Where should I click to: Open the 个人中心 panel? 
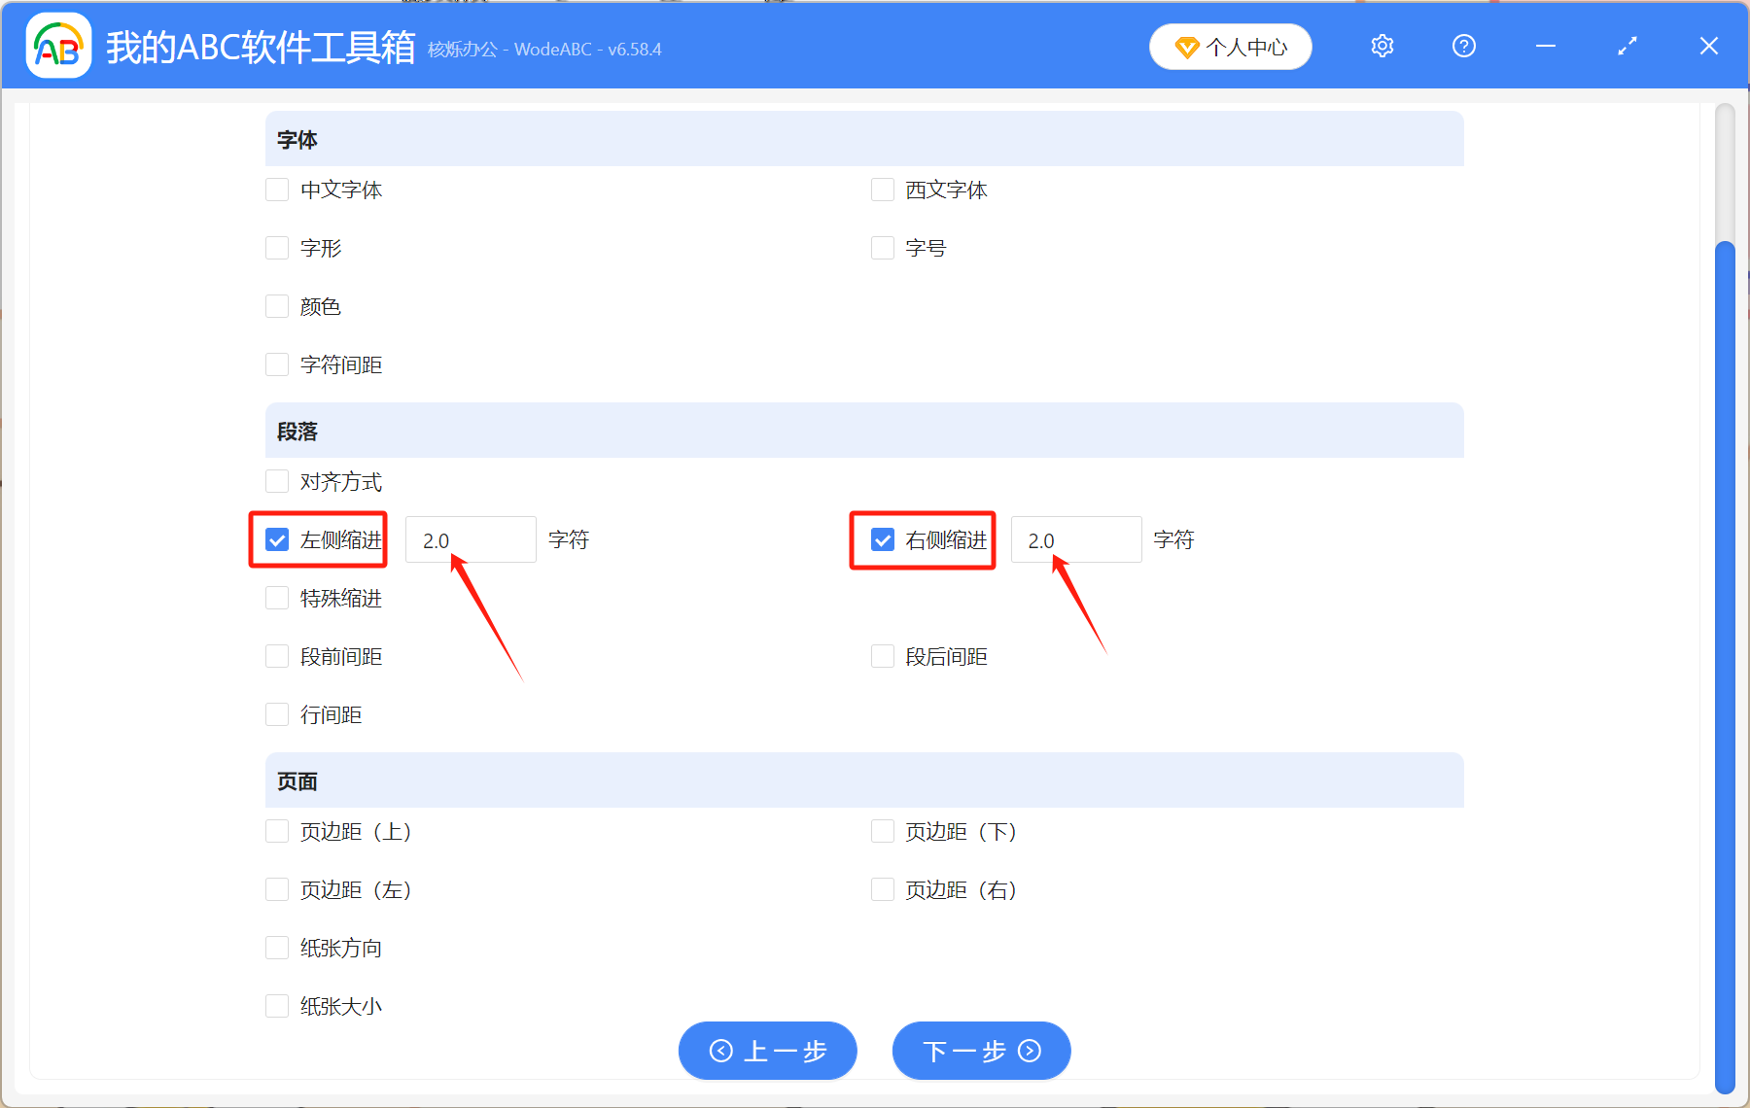click(1244, 47)
